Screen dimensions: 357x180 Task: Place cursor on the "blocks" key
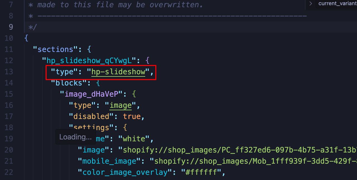[69, 83]
